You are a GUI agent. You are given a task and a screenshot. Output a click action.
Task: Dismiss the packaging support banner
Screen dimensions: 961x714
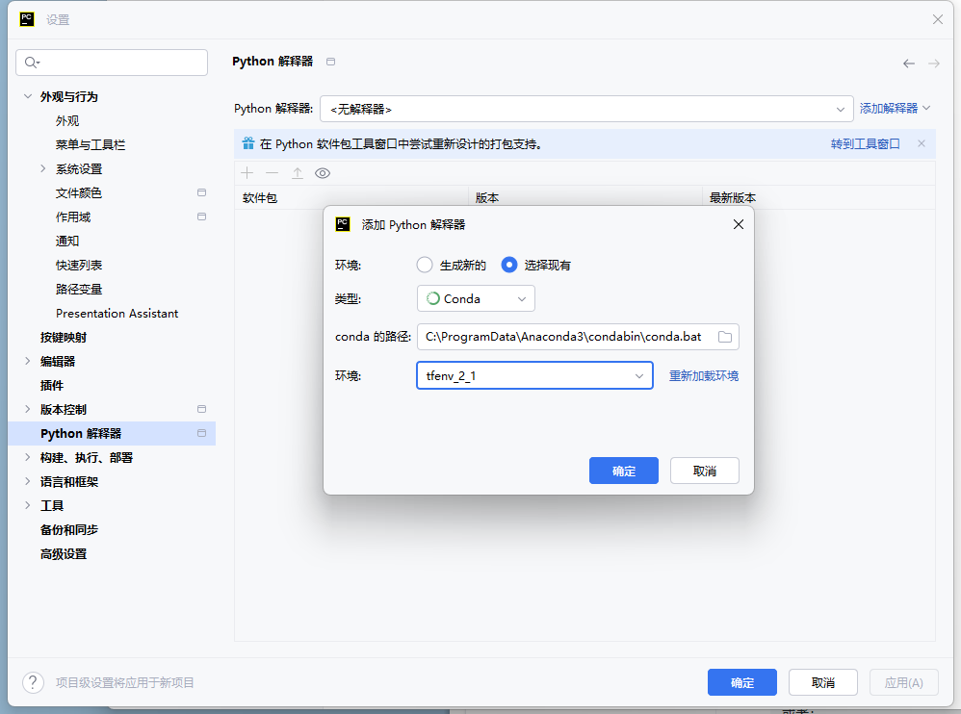[922, 143]
